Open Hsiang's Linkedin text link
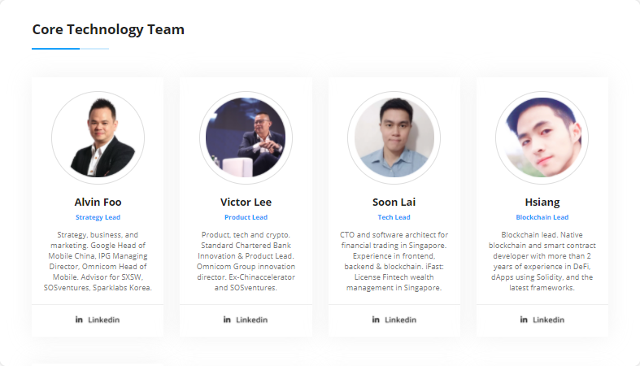 (x=549, y=320)
